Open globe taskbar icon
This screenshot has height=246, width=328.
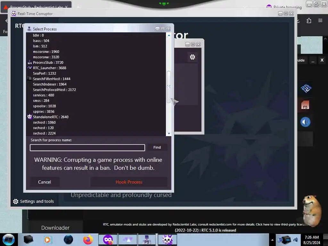[69, 240]
